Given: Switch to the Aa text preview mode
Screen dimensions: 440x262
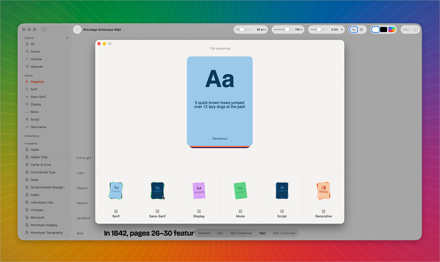Looking at the screenshot, I should pos(354,29).
